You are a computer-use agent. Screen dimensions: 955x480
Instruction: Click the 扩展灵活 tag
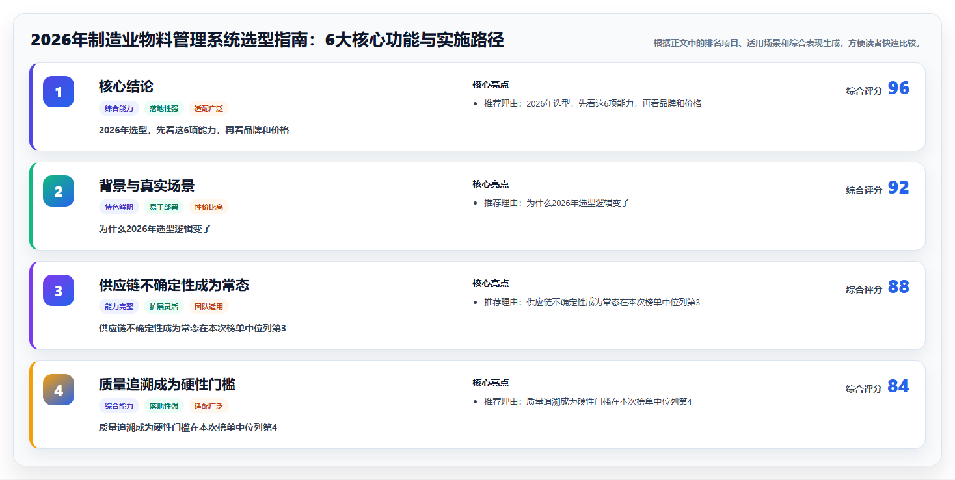tap(164, 307)
